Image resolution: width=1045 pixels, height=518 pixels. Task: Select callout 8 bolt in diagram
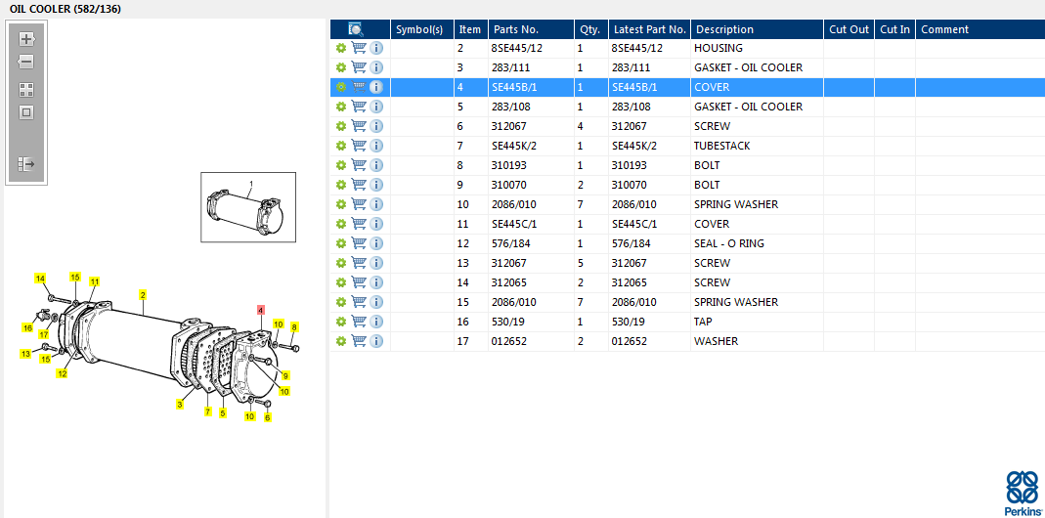[294, 326]
